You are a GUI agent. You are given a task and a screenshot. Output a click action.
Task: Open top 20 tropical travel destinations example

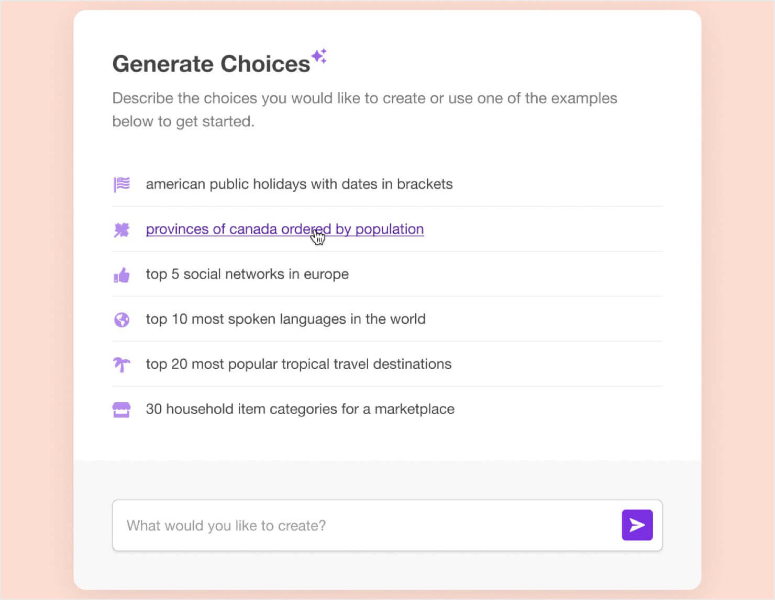(x=298, y=364)
